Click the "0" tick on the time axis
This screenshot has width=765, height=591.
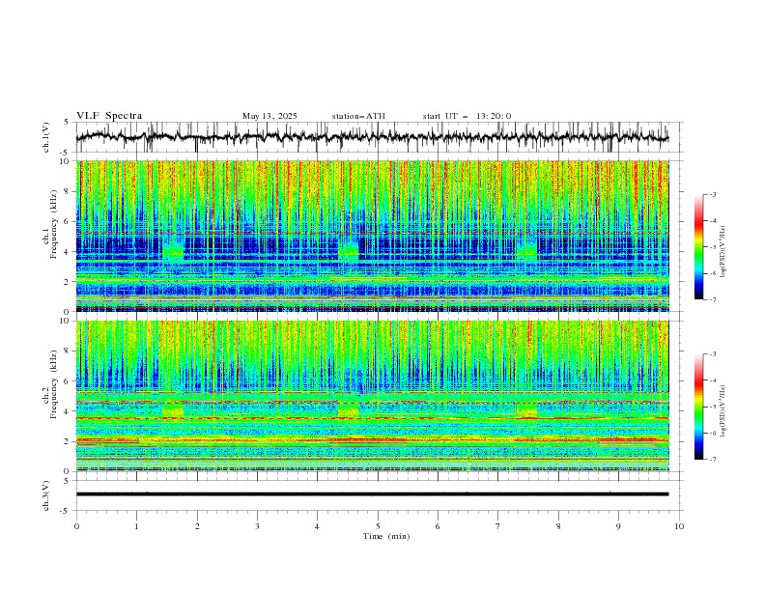pyautogui.click(x=76, y=526)
